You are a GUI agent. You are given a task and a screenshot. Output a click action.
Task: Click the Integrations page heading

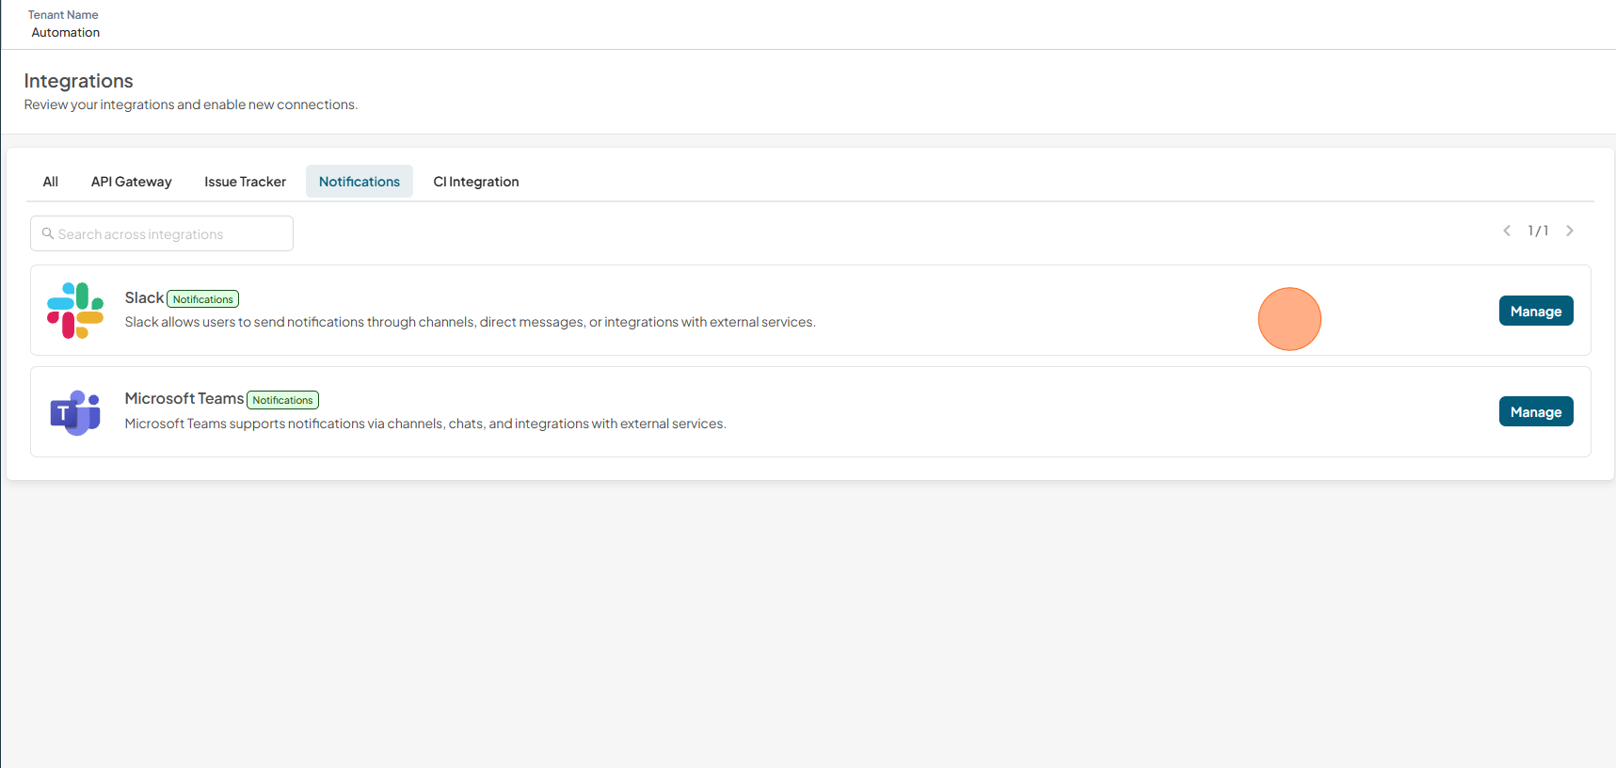point(79,81)
